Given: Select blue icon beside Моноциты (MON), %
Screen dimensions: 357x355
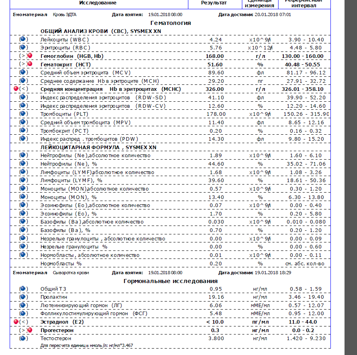Looking at the screenshot, I should click(x=23, y=197).
